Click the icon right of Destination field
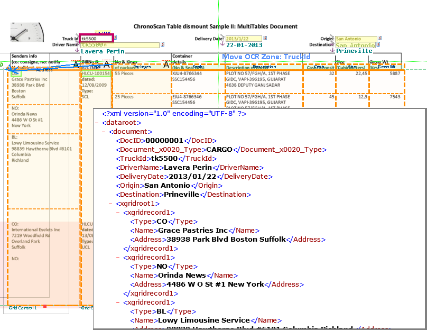 pyautogui.click(x=378, y=44)
